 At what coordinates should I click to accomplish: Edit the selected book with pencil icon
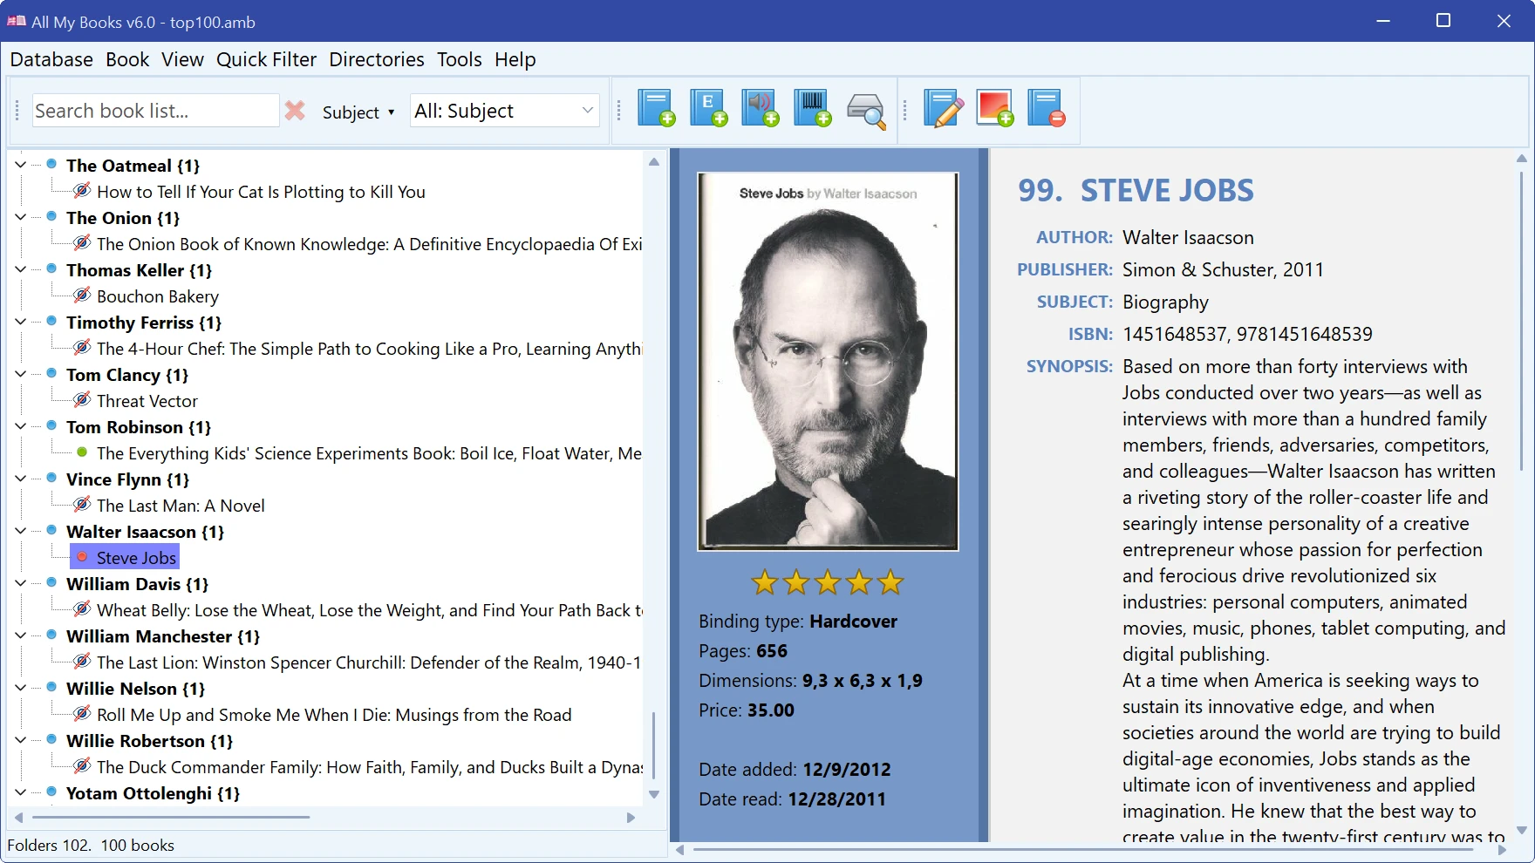pyautogui.click(x=944, y=109)
